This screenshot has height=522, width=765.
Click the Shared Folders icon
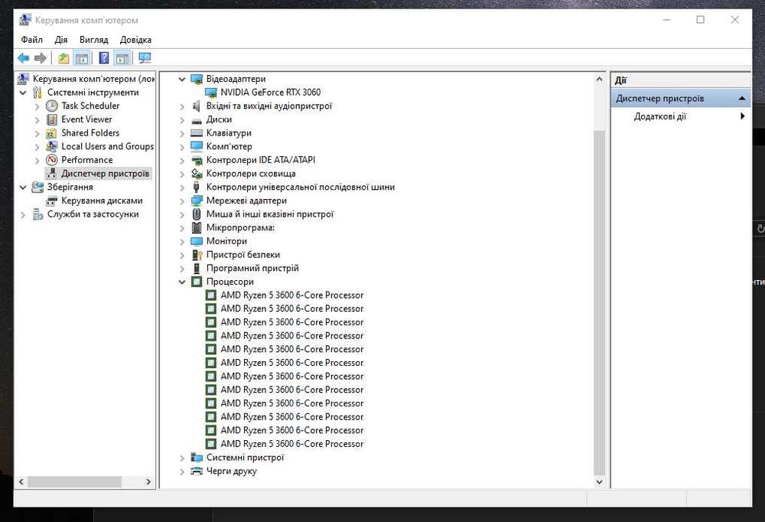coord(52,133)
